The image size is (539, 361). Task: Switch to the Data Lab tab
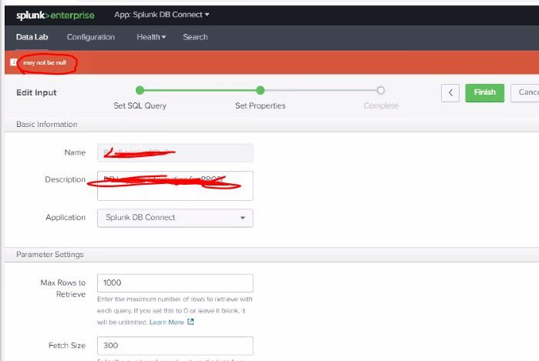tap(32, 37)
